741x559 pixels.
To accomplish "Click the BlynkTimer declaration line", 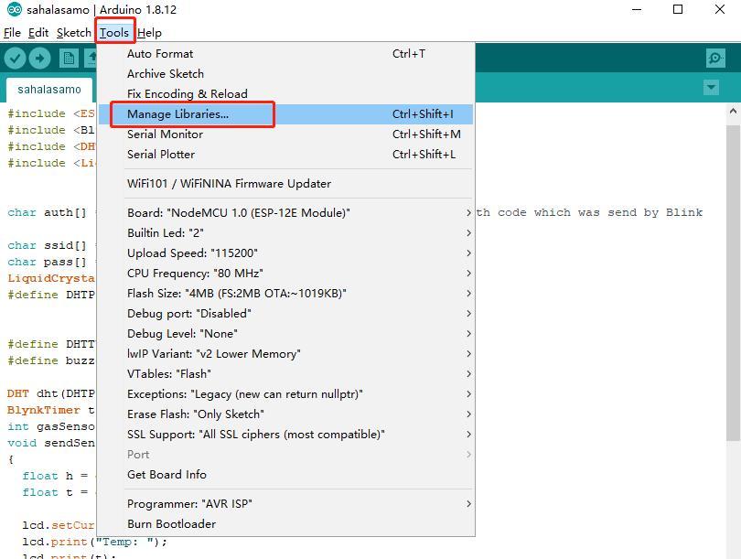I will click(x=51, y=410).
